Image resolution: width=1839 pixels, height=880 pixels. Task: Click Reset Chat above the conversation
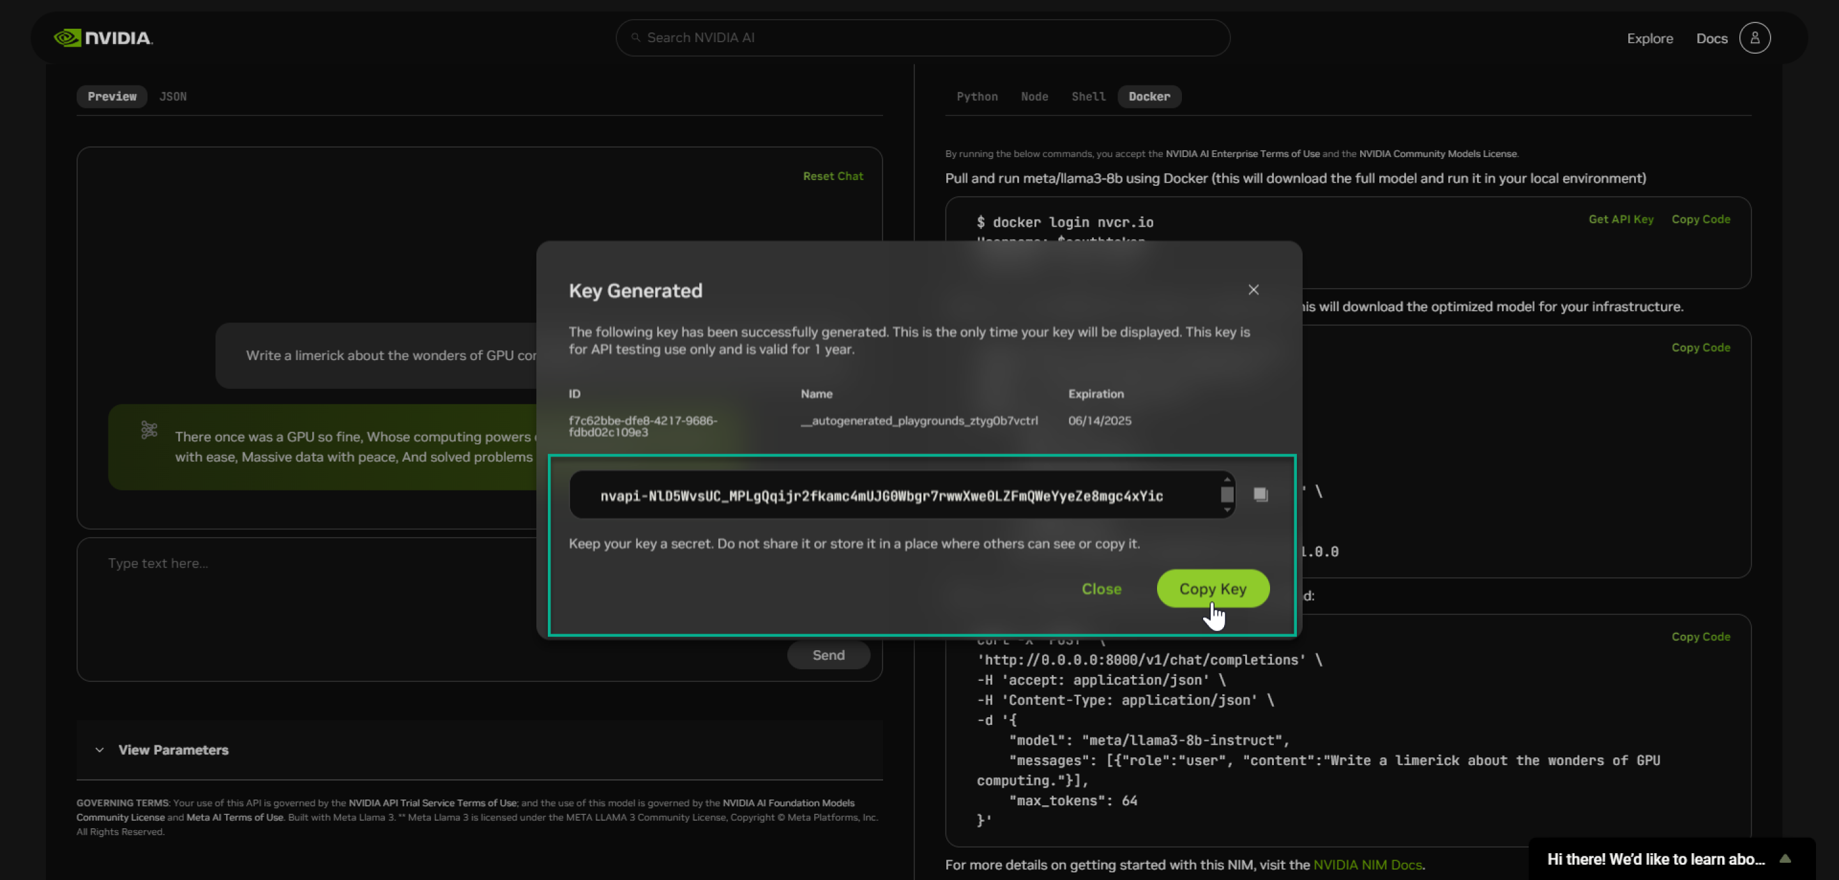point(833,176)
